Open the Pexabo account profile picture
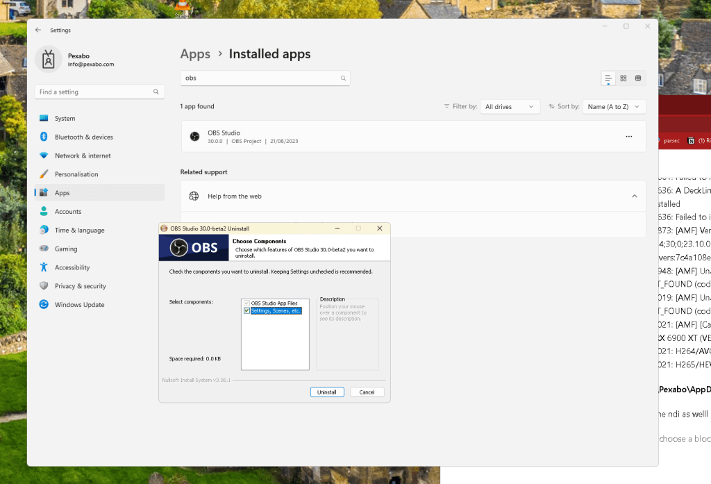Screen dimensions: 711x484 [x=49, y=60]
